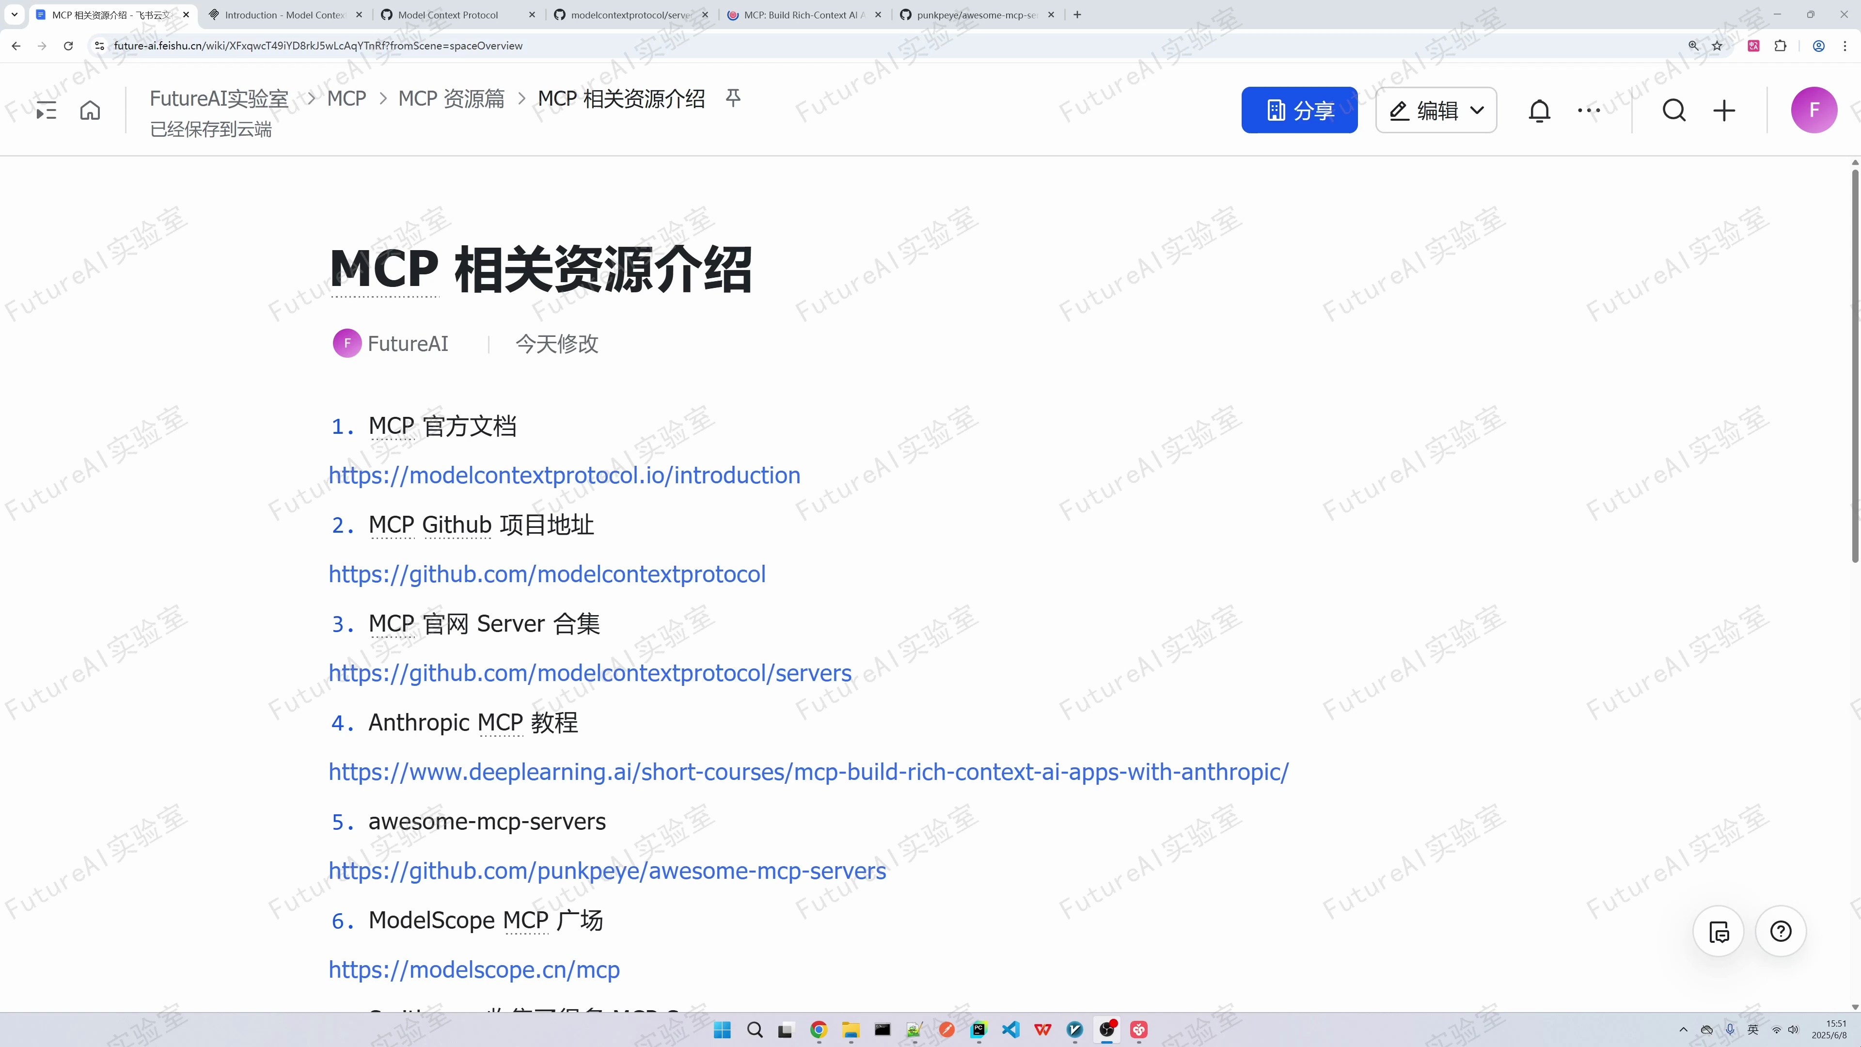Toggle the pin icon next to the page title

[x=733, y=98]
